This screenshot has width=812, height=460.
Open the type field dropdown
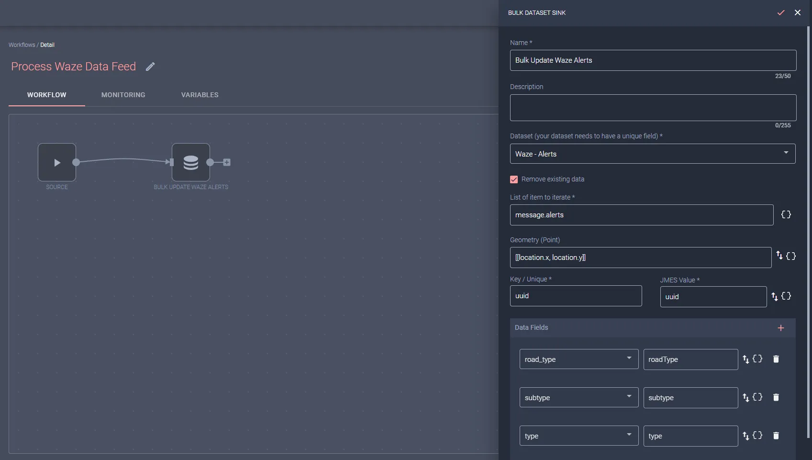pos(579,436)
